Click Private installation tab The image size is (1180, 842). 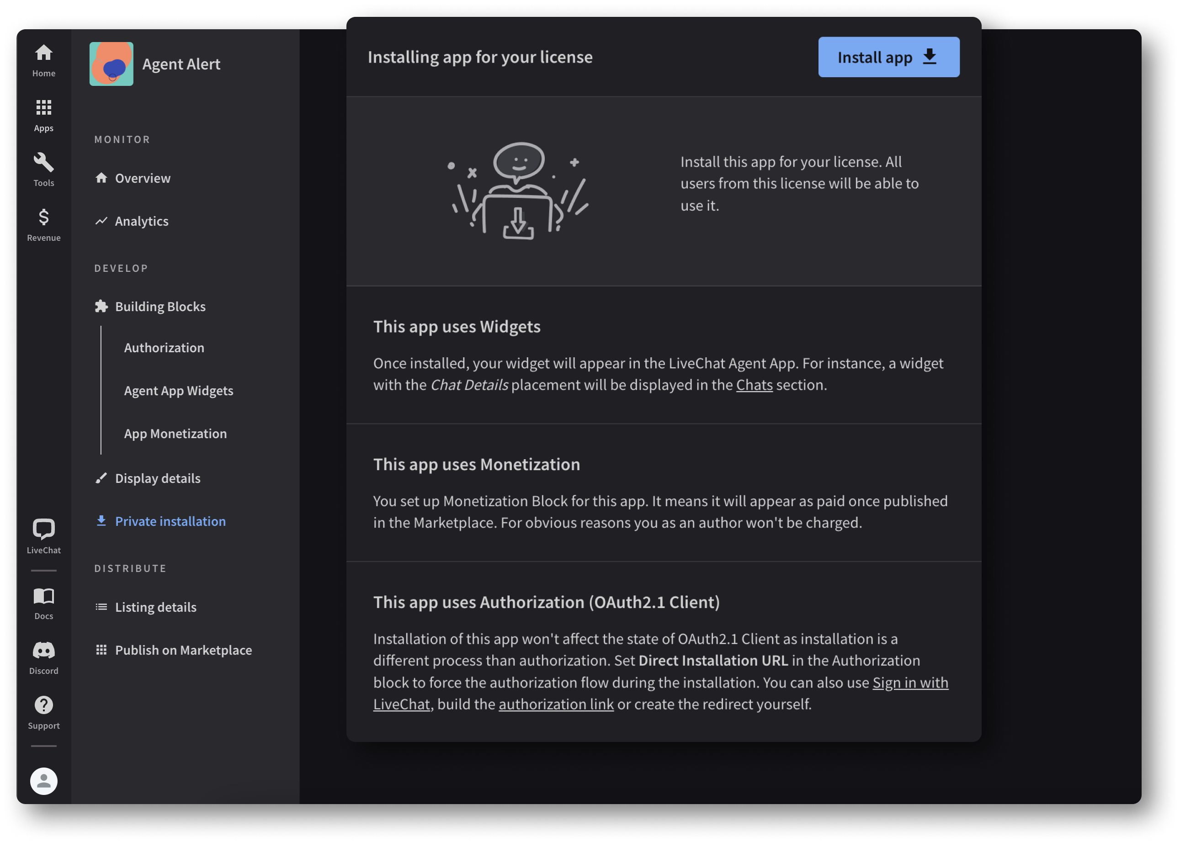[170, 520]
